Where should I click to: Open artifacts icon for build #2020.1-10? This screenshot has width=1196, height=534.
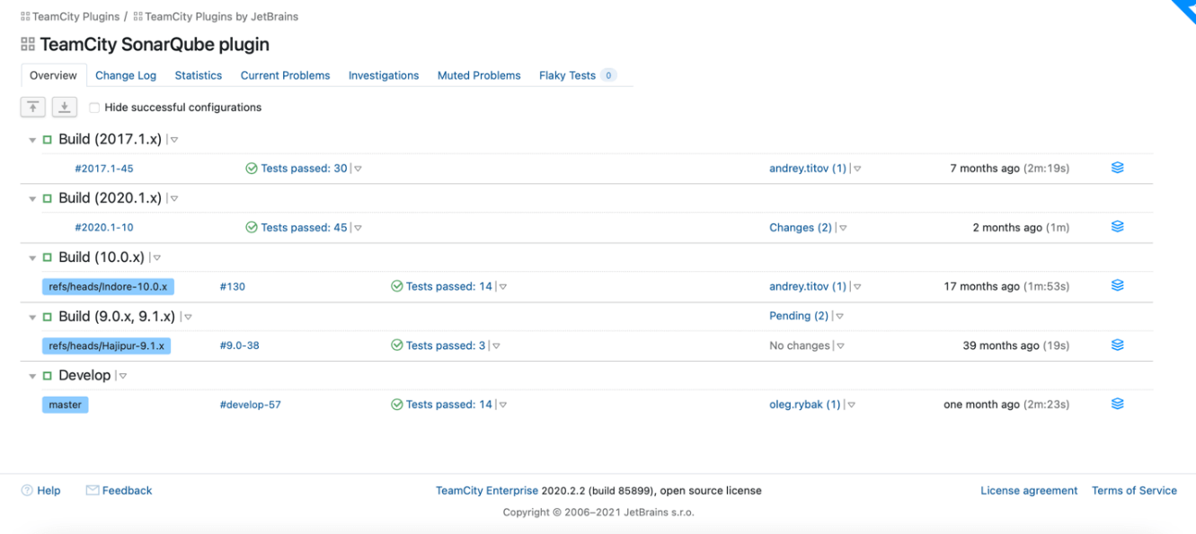point(1118,227)
